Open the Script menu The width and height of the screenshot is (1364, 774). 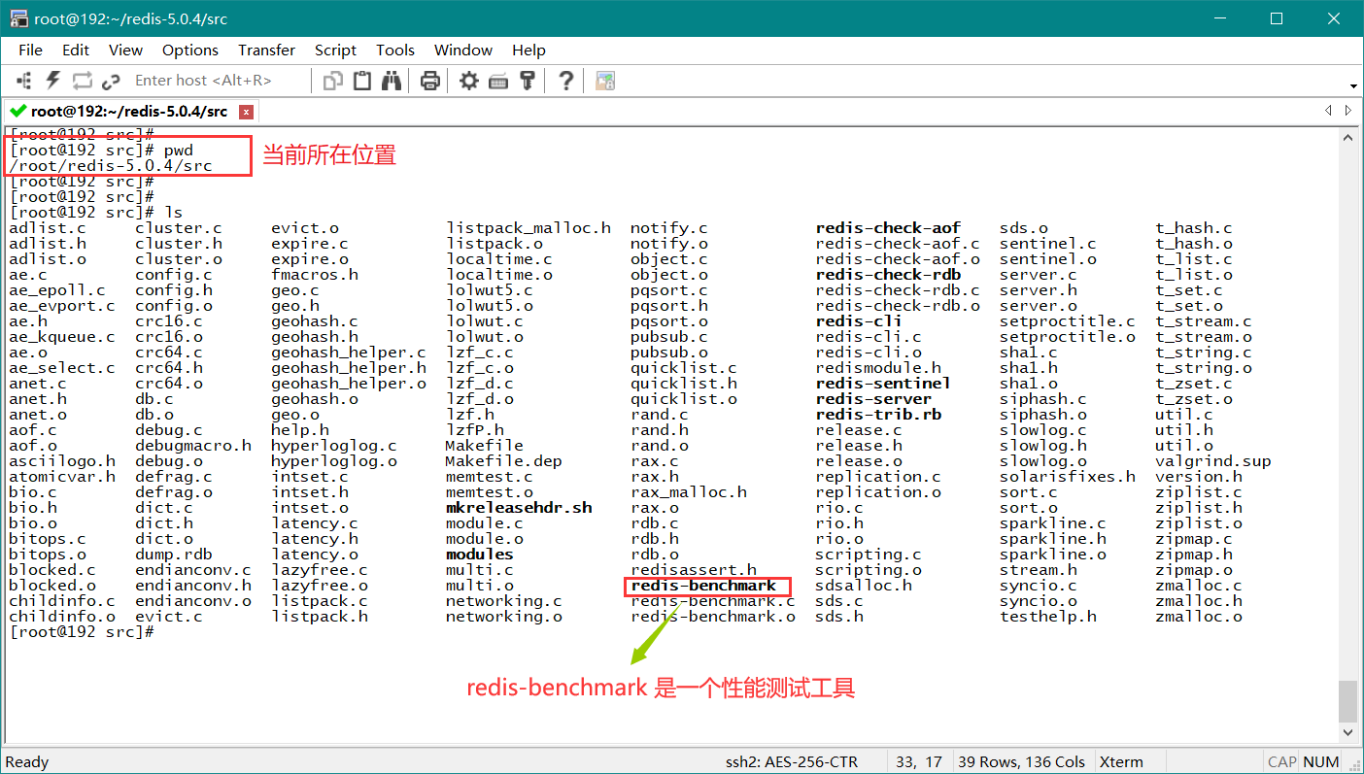[x=335, y=50]
